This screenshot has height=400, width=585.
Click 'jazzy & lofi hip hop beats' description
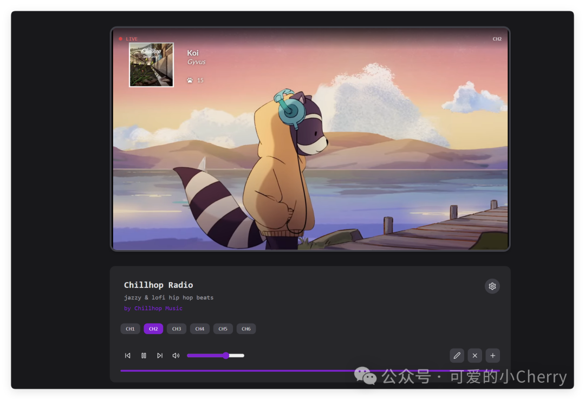coord(168,298)
